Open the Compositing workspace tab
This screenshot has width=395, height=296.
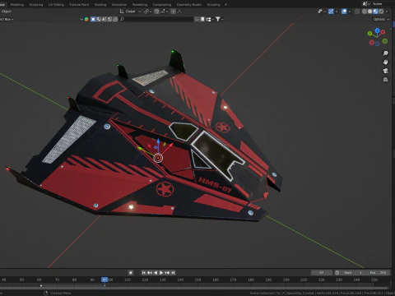162,4
